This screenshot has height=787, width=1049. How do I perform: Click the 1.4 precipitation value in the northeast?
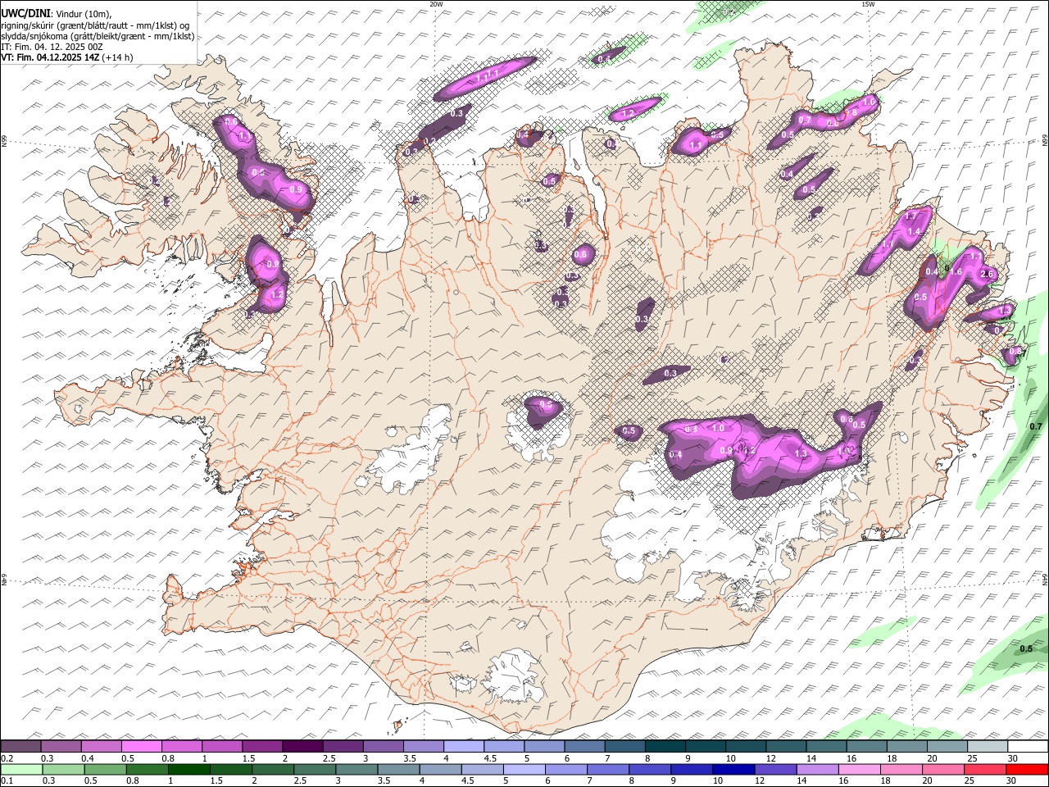tap(915, 232)
